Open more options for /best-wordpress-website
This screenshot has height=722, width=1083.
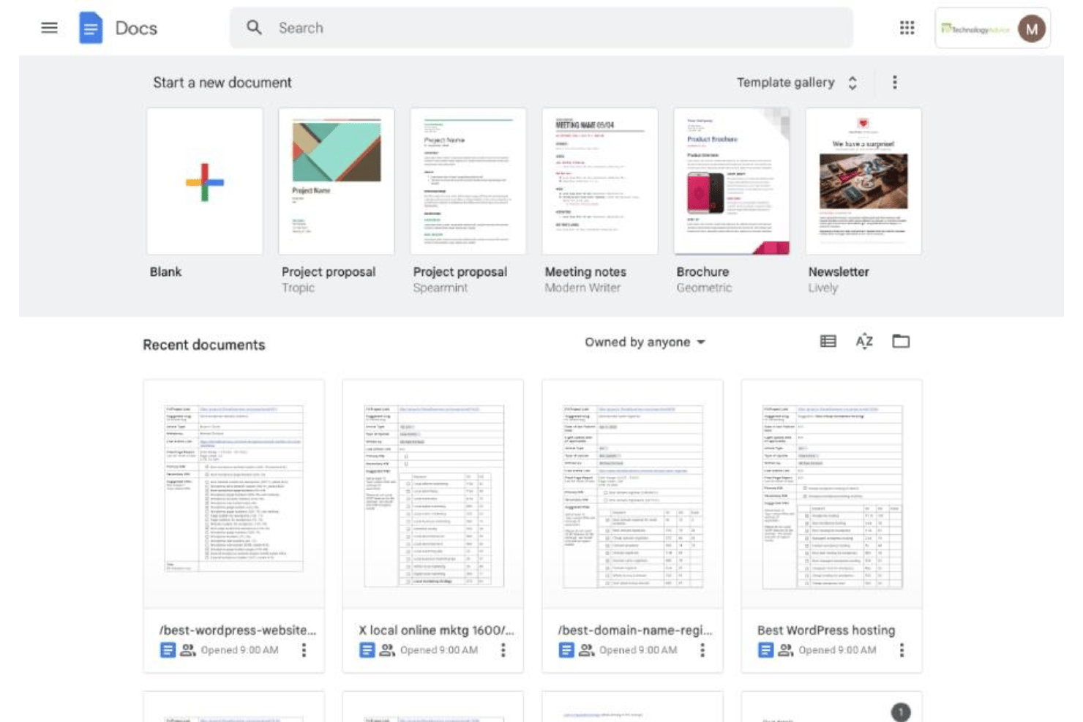[x=304, y=650]
